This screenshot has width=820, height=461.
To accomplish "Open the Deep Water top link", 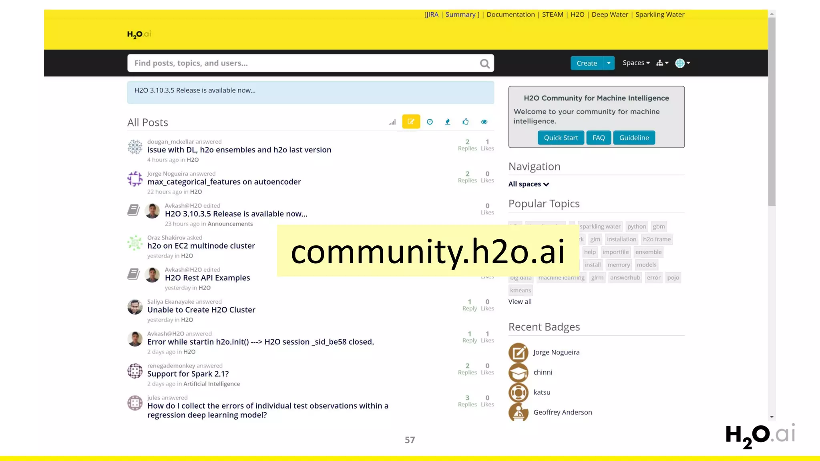I will click(610, 14).
